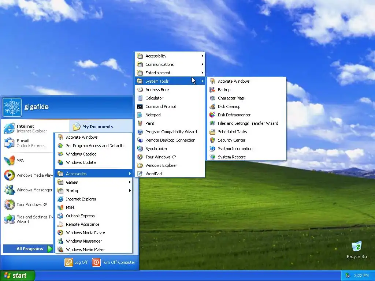Start Disk Defragmenter icon
The height and width of the screenshot is (281, 375).
coord(212,115)
